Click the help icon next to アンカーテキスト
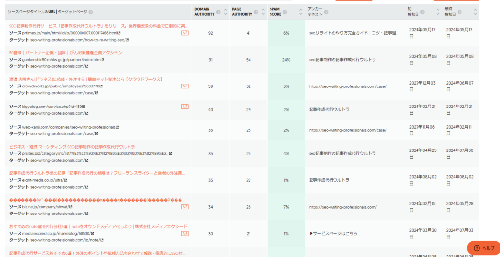Screen dimensions: 500x257 [326, 12]
